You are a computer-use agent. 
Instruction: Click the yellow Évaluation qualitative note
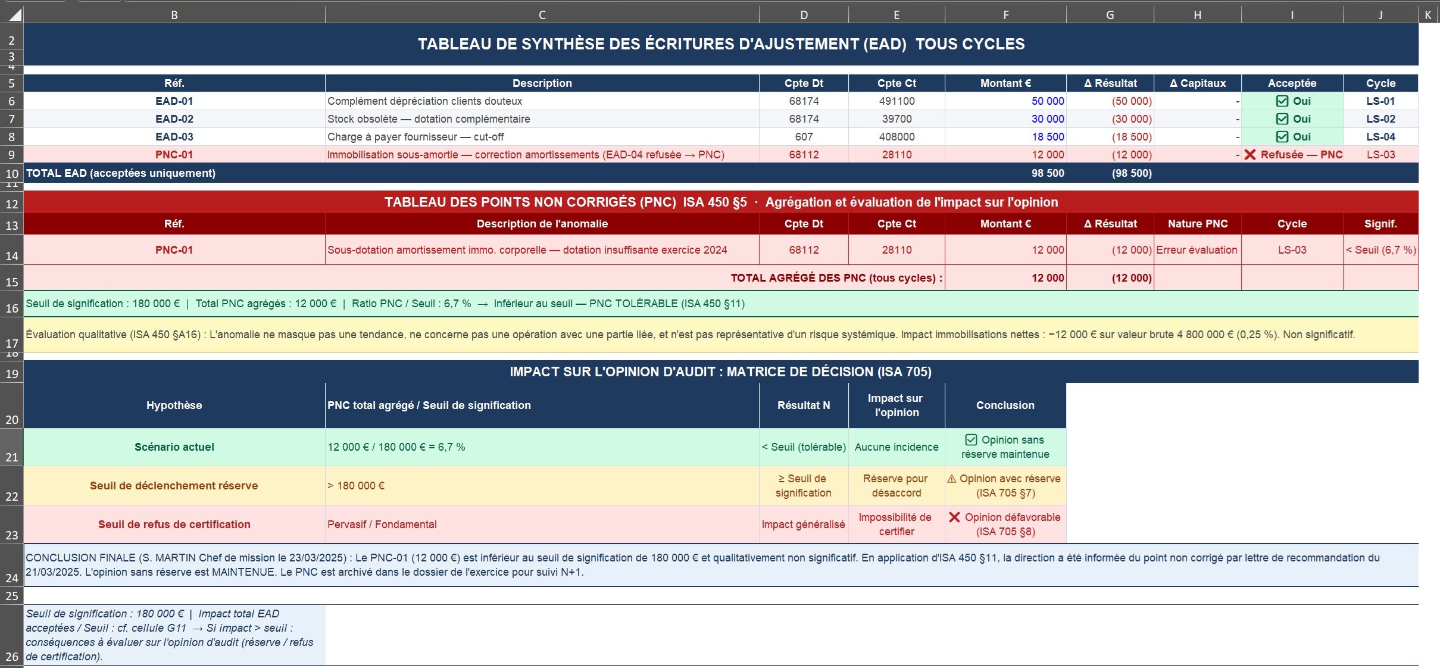tap(721, 335)
